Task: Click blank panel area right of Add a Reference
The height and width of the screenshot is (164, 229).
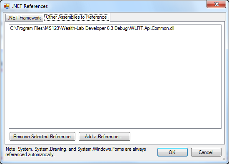Action: coord(177,137)
